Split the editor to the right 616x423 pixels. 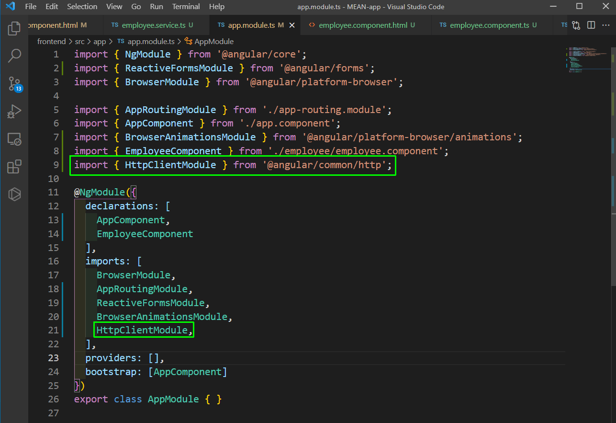(x=591, y=25)
